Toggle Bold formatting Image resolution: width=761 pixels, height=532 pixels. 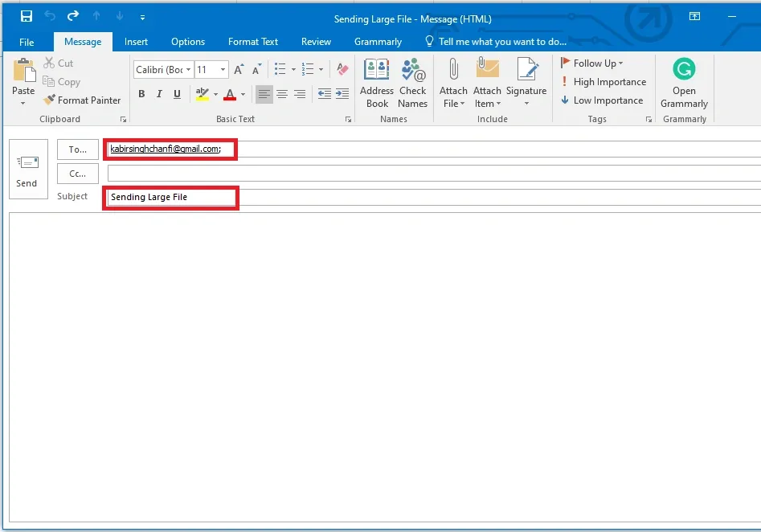pos(141,94)
